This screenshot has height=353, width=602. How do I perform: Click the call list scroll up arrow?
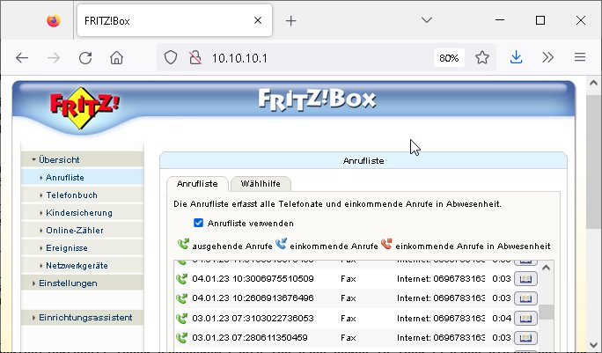click(547, 268)
